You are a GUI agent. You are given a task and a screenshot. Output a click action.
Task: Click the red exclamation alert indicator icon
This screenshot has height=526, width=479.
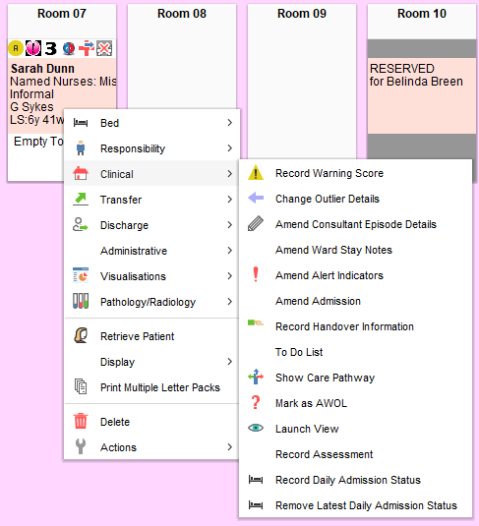[x=256, y=274]
